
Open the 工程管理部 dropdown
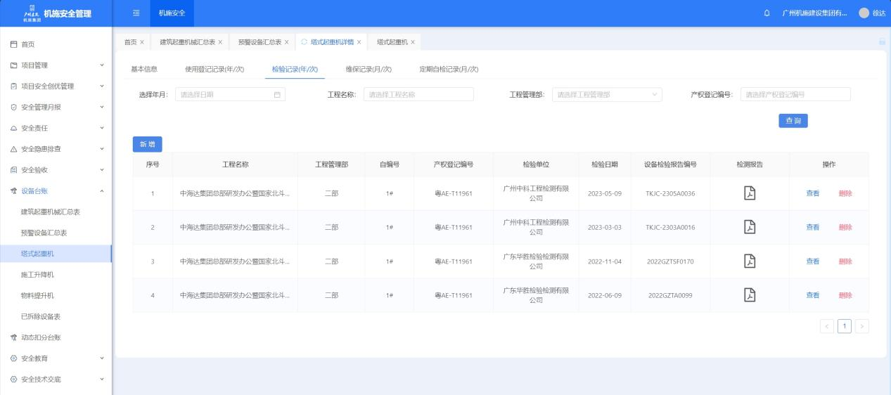tap(606, 95)
